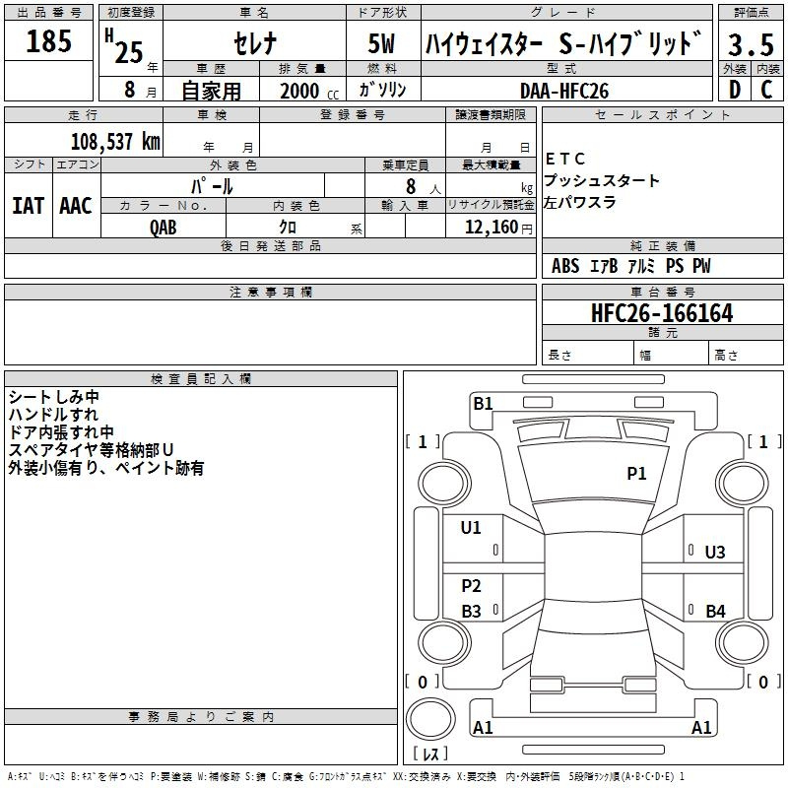Click color number QAB
The image size is (788, 788).
[x=164, y=228]
